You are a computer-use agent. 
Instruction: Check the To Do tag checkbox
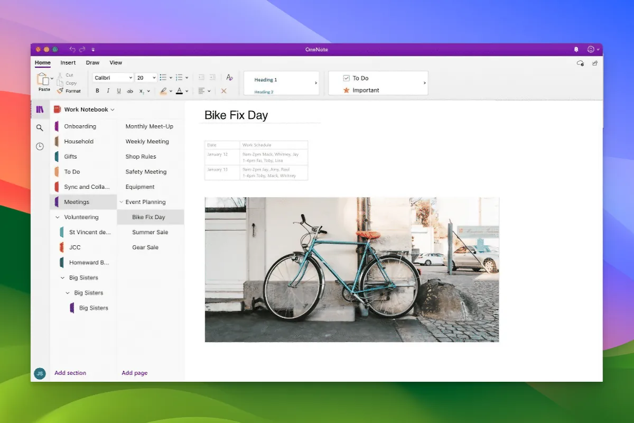click(x=347, y=78)
